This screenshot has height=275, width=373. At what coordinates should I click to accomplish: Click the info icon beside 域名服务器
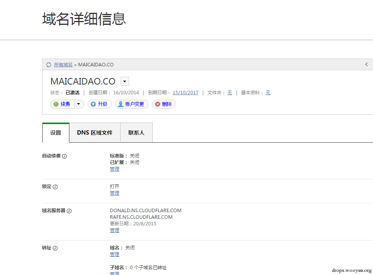tap(69, 211)
